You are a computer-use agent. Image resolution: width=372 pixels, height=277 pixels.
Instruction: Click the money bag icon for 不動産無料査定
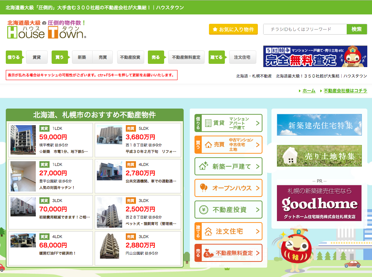[208, 253]
